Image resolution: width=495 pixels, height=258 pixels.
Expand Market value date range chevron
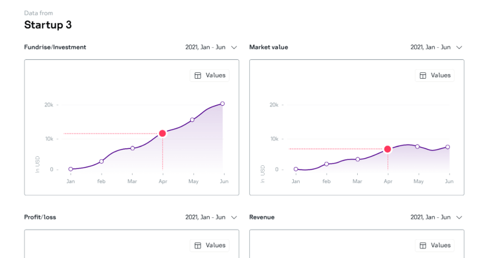pos(459,47)
